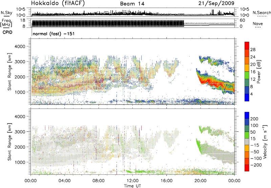Click the '4' value on the Power scale
271x188 pixels.
point(251,94)
